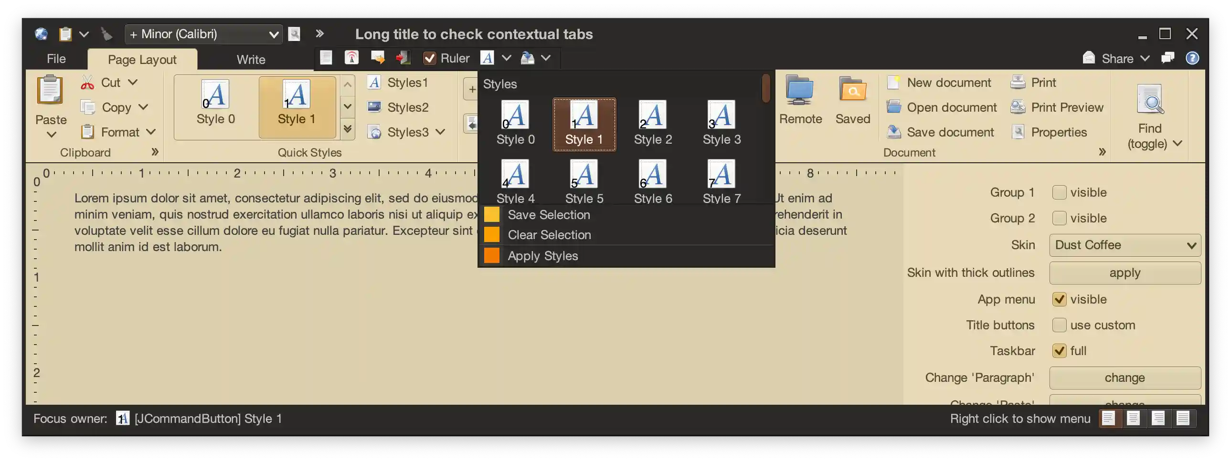The width and height of the screenshot is (1231, 462).
Task: Switch to the Write tab
Action: [251, 60]
